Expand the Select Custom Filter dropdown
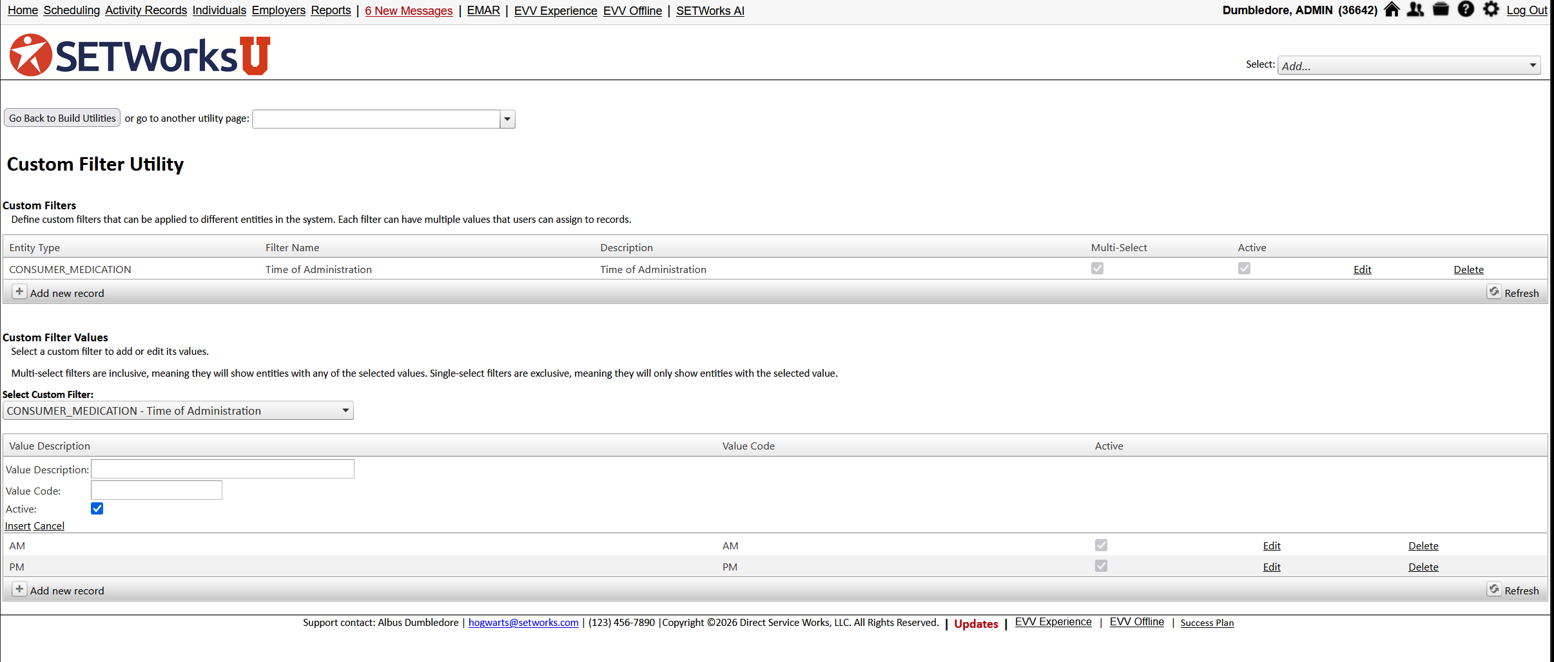The height and width of the screenshot is (662, 1554). click(345, 411)
